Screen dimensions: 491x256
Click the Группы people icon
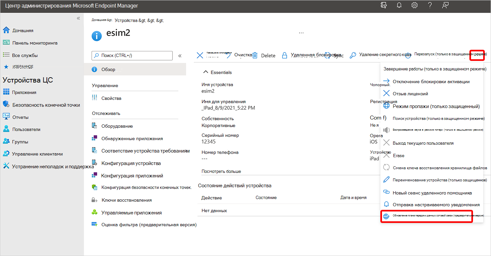(x=6, y=141)
